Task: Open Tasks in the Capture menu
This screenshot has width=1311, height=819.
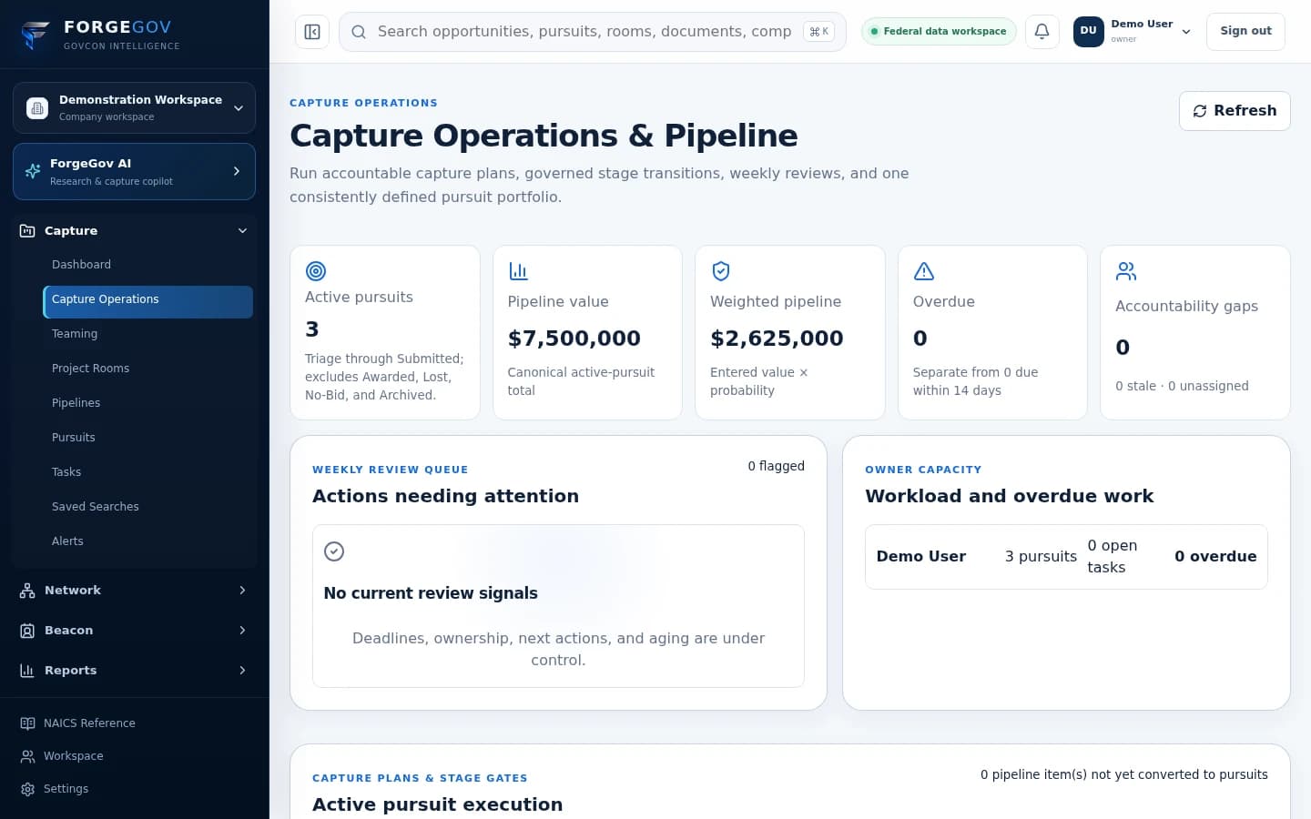Action: pos(147,472)
